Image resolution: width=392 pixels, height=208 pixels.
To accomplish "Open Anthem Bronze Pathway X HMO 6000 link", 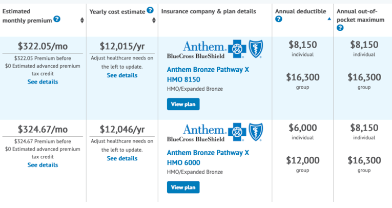I will [208, 158].
